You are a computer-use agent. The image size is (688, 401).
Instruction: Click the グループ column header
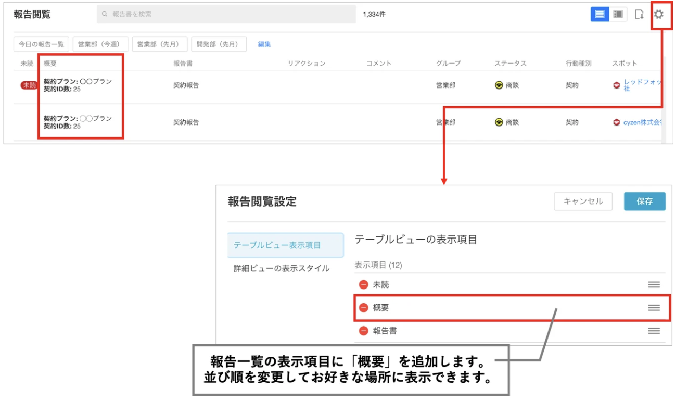[x=449, y=64]
